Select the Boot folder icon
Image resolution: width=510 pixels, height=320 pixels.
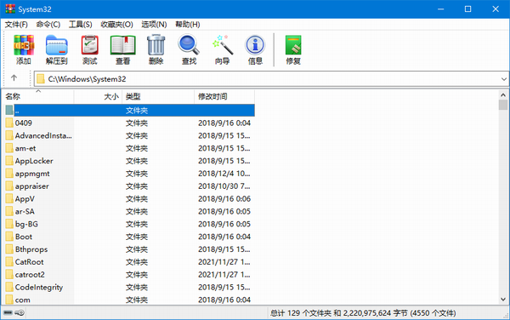click(x=9, y=237)
